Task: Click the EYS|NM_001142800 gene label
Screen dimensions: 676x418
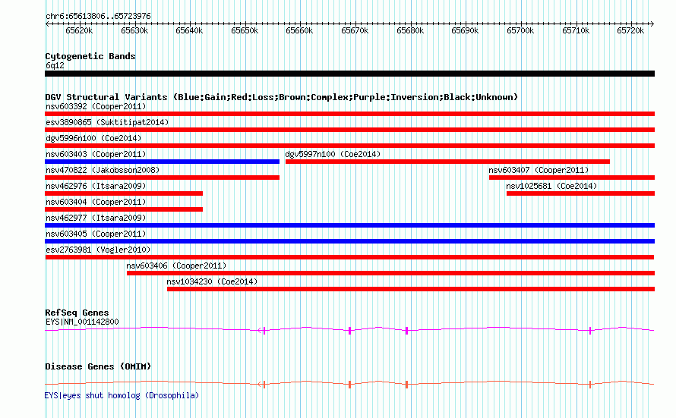Action: pyautogui.click(x=82, y=322)
